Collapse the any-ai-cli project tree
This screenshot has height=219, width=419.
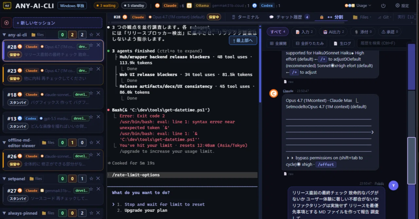4,35
